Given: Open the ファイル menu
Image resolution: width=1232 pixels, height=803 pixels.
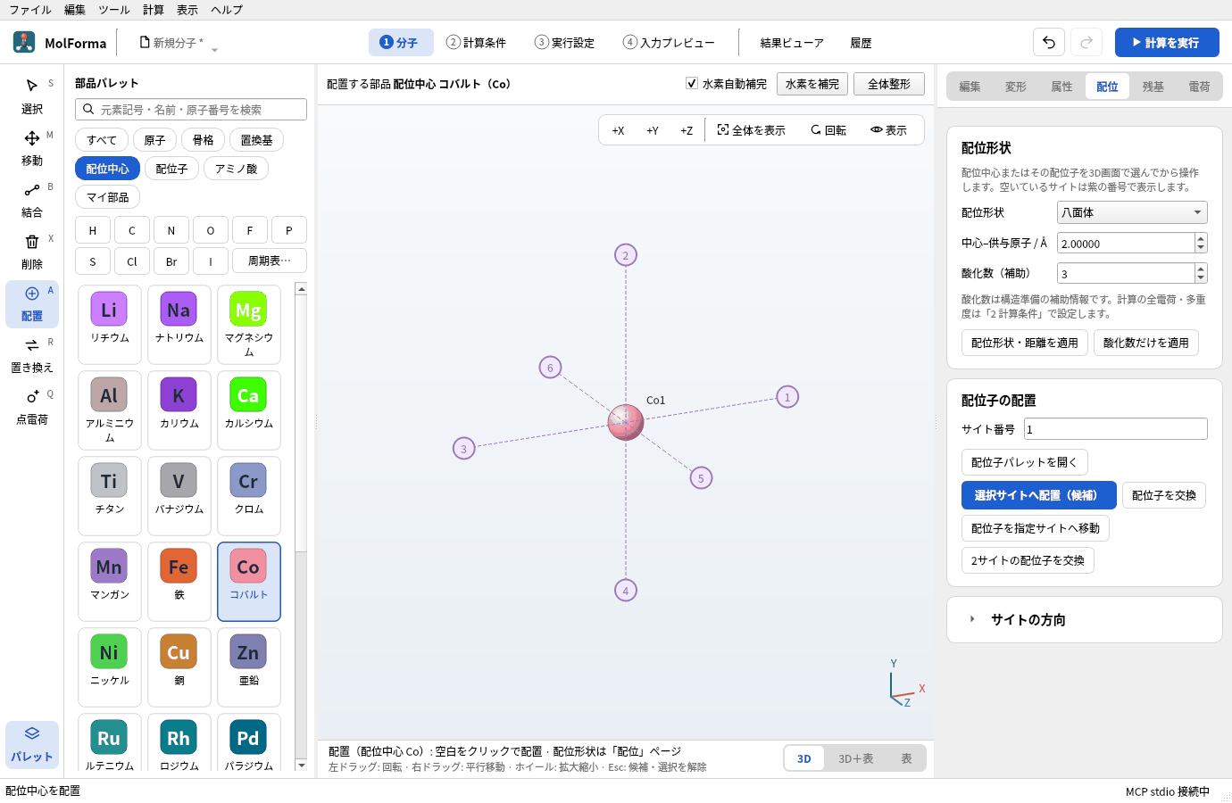Looking at the screenshot, I should [30, 10].
